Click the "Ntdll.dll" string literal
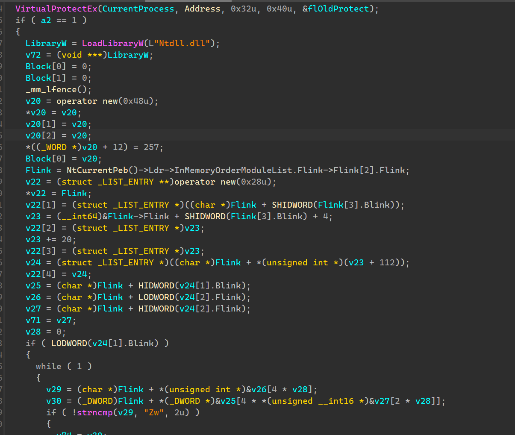The width and height of the screenshot is (515, 435). (184, 43)
